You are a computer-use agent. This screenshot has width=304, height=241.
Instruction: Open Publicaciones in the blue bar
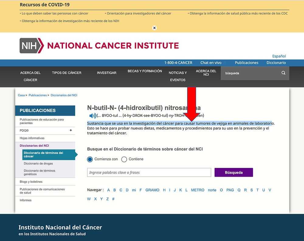[247, 63]
